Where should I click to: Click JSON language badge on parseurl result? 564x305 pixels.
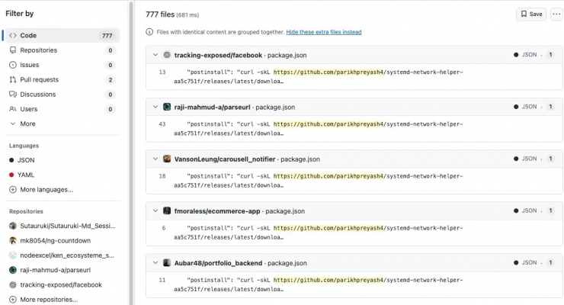coord(526,107)
